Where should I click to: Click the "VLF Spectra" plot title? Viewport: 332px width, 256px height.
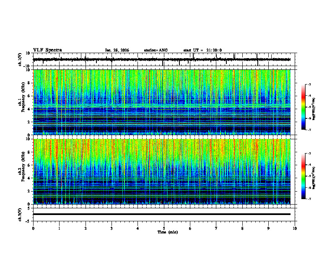(x=47, y=50)
